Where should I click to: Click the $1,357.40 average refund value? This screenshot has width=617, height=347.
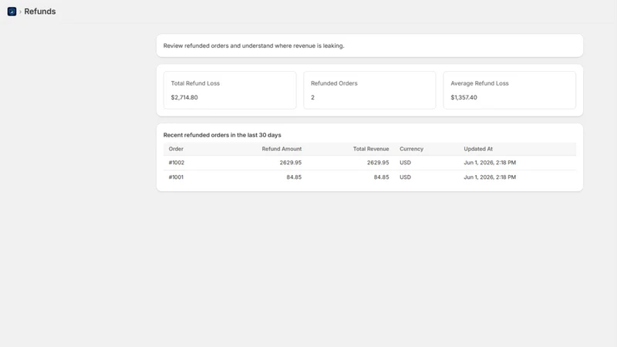coord(464,97)
